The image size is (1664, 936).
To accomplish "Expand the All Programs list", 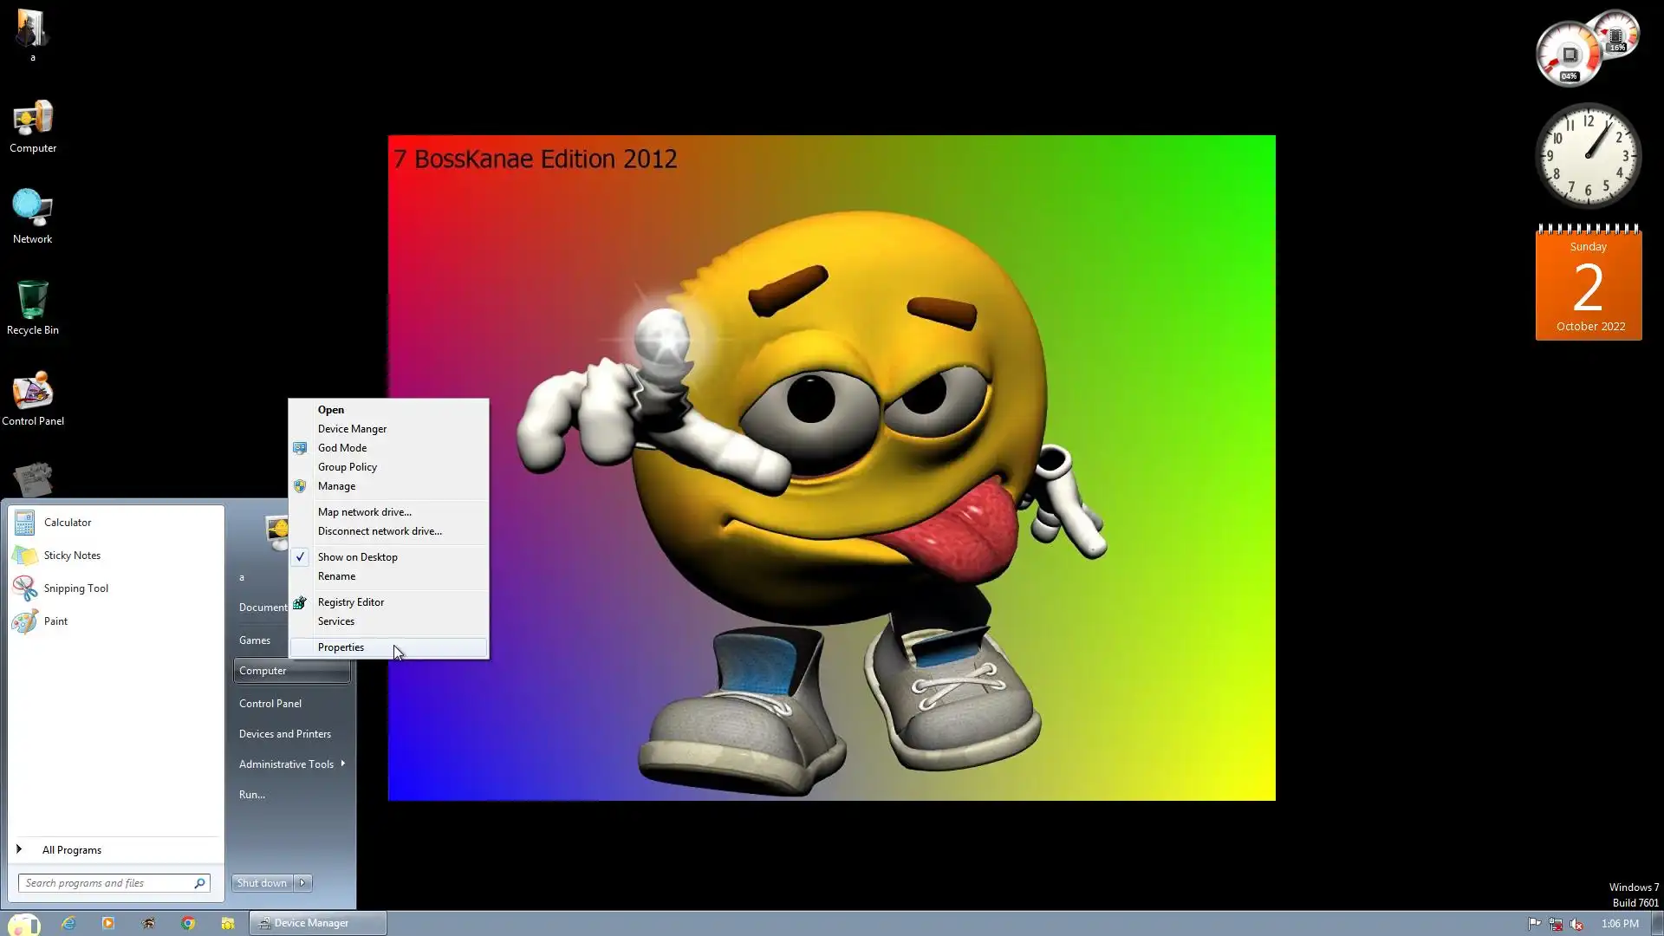I will (x=71, y=850).
